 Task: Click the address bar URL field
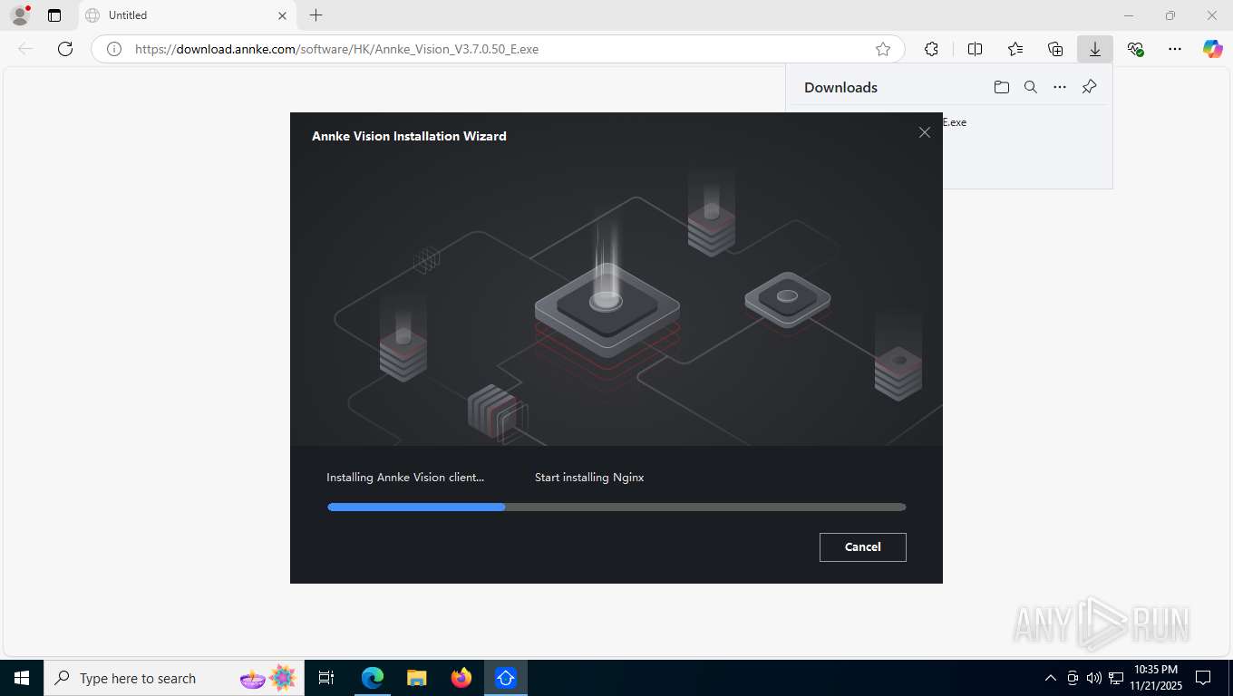pyautogui.click(x=499, y=49)
